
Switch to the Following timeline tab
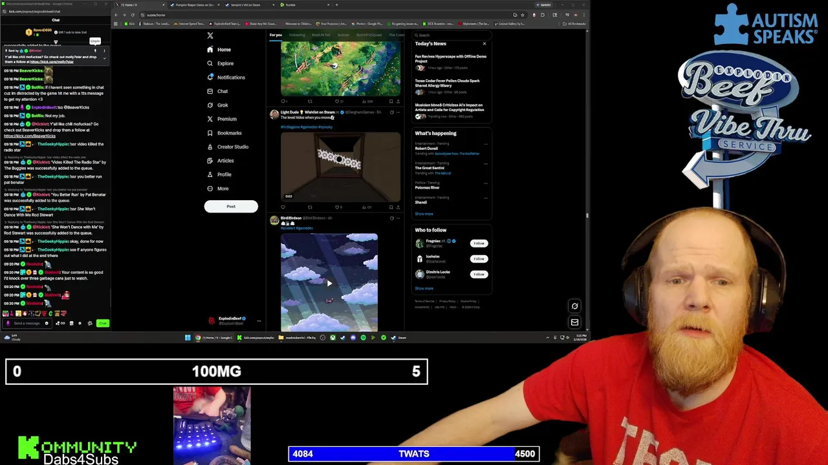(x=297, y=35)
